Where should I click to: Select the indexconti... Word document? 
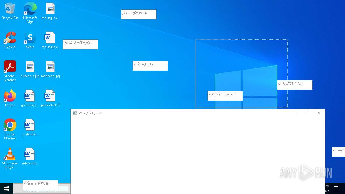coord(30,157)
